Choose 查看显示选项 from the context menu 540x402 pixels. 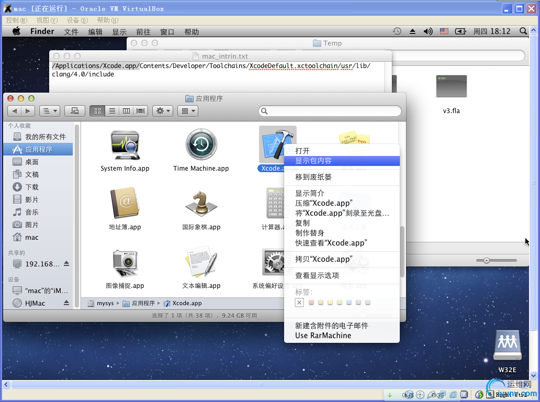(x=342, y=275)
